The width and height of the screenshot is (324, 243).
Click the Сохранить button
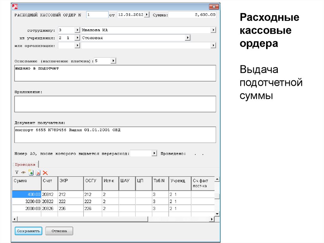[x=28, y=231]
